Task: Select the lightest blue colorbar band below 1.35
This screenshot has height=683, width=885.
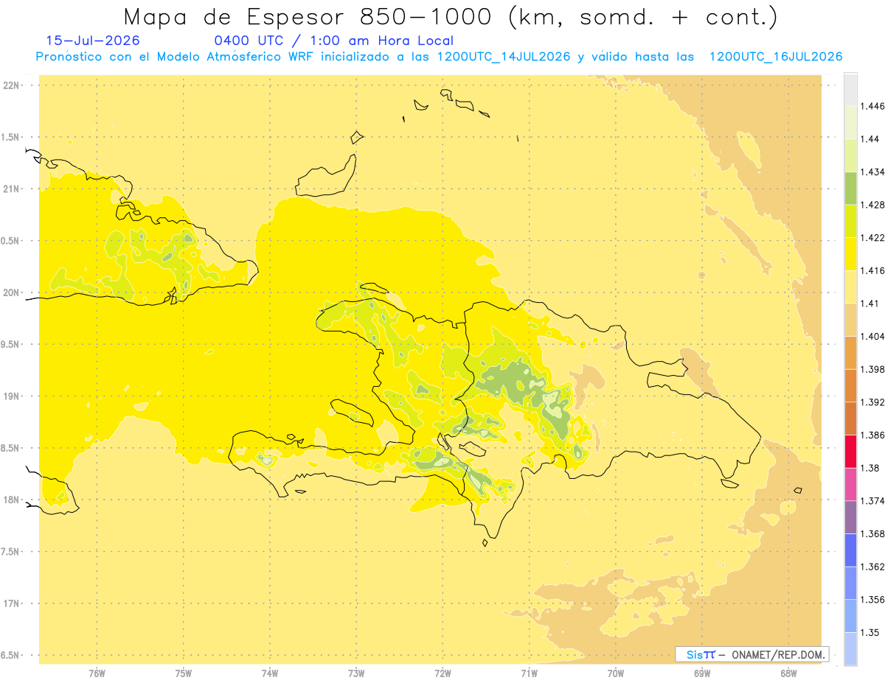Action: (x=850, y=649)
